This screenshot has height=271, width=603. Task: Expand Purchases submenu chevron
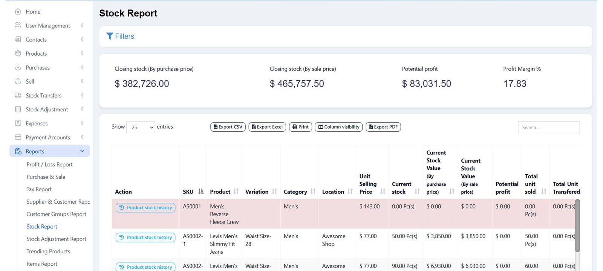click(82, 67)
